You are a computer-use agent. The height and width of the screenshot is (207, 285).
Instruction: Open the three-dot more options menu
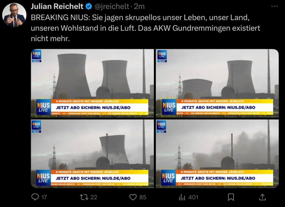(x=274, y=6)
